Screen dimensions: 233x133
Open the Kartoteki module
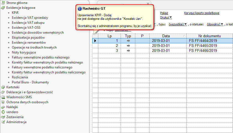(x=13, y=87)
